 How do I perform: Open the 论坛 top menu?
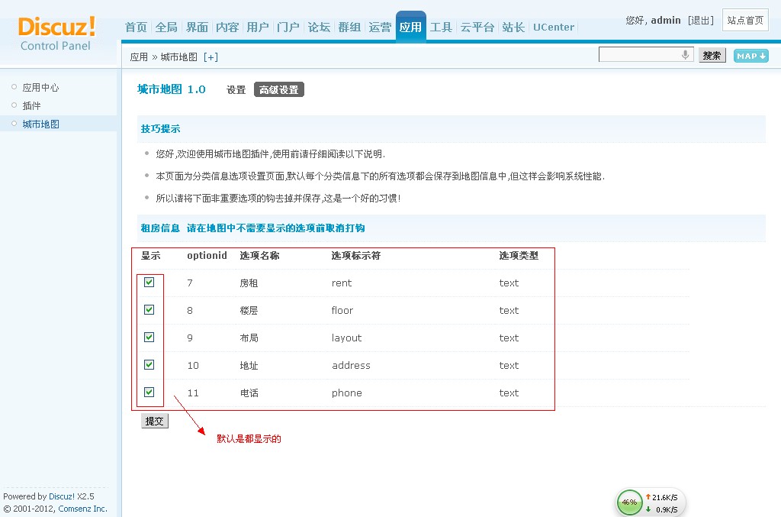[319, 27]
